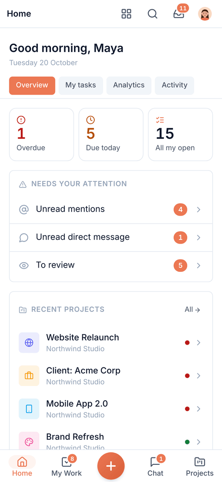Expand Unread mentions chevron
The height and width of the screenshot is (482, 222).
199,210
